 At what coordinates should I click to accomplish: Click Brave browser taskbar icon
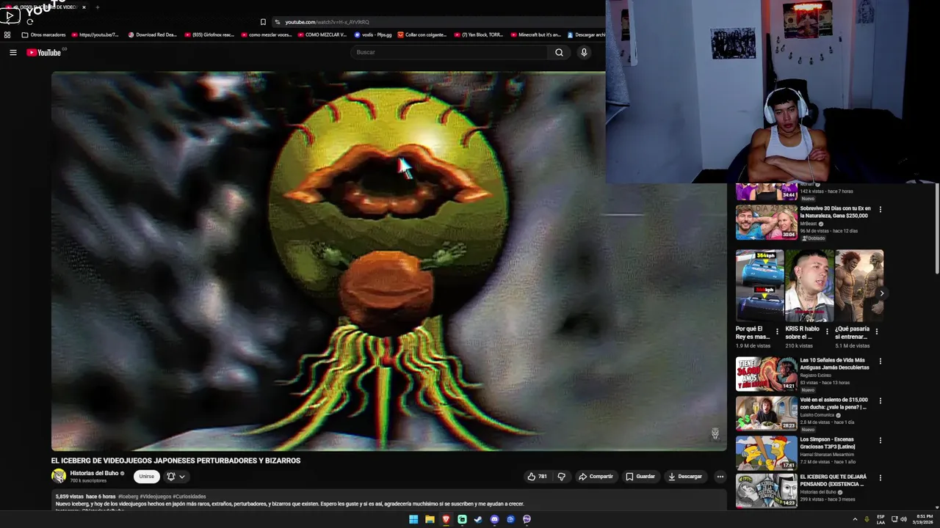tap(446, 519)
